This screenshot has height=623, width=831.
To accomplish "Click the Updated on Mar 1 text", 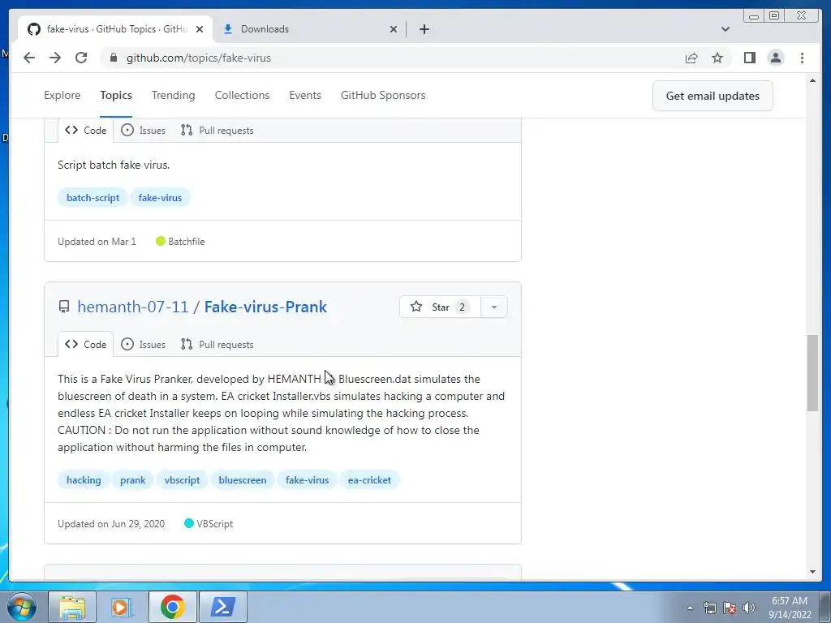I will pyautogui.click(x=97, y=242).
